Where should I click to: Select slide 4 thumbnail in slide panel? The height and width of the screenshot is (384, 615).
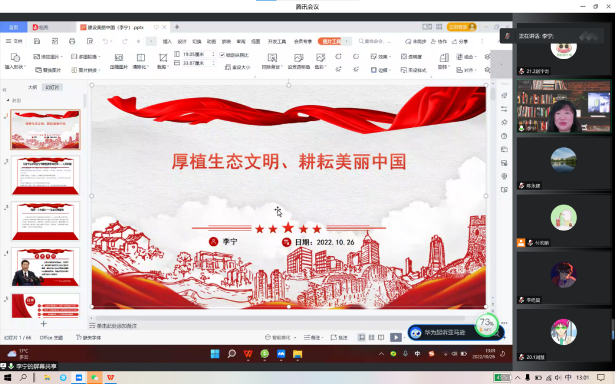46,267
